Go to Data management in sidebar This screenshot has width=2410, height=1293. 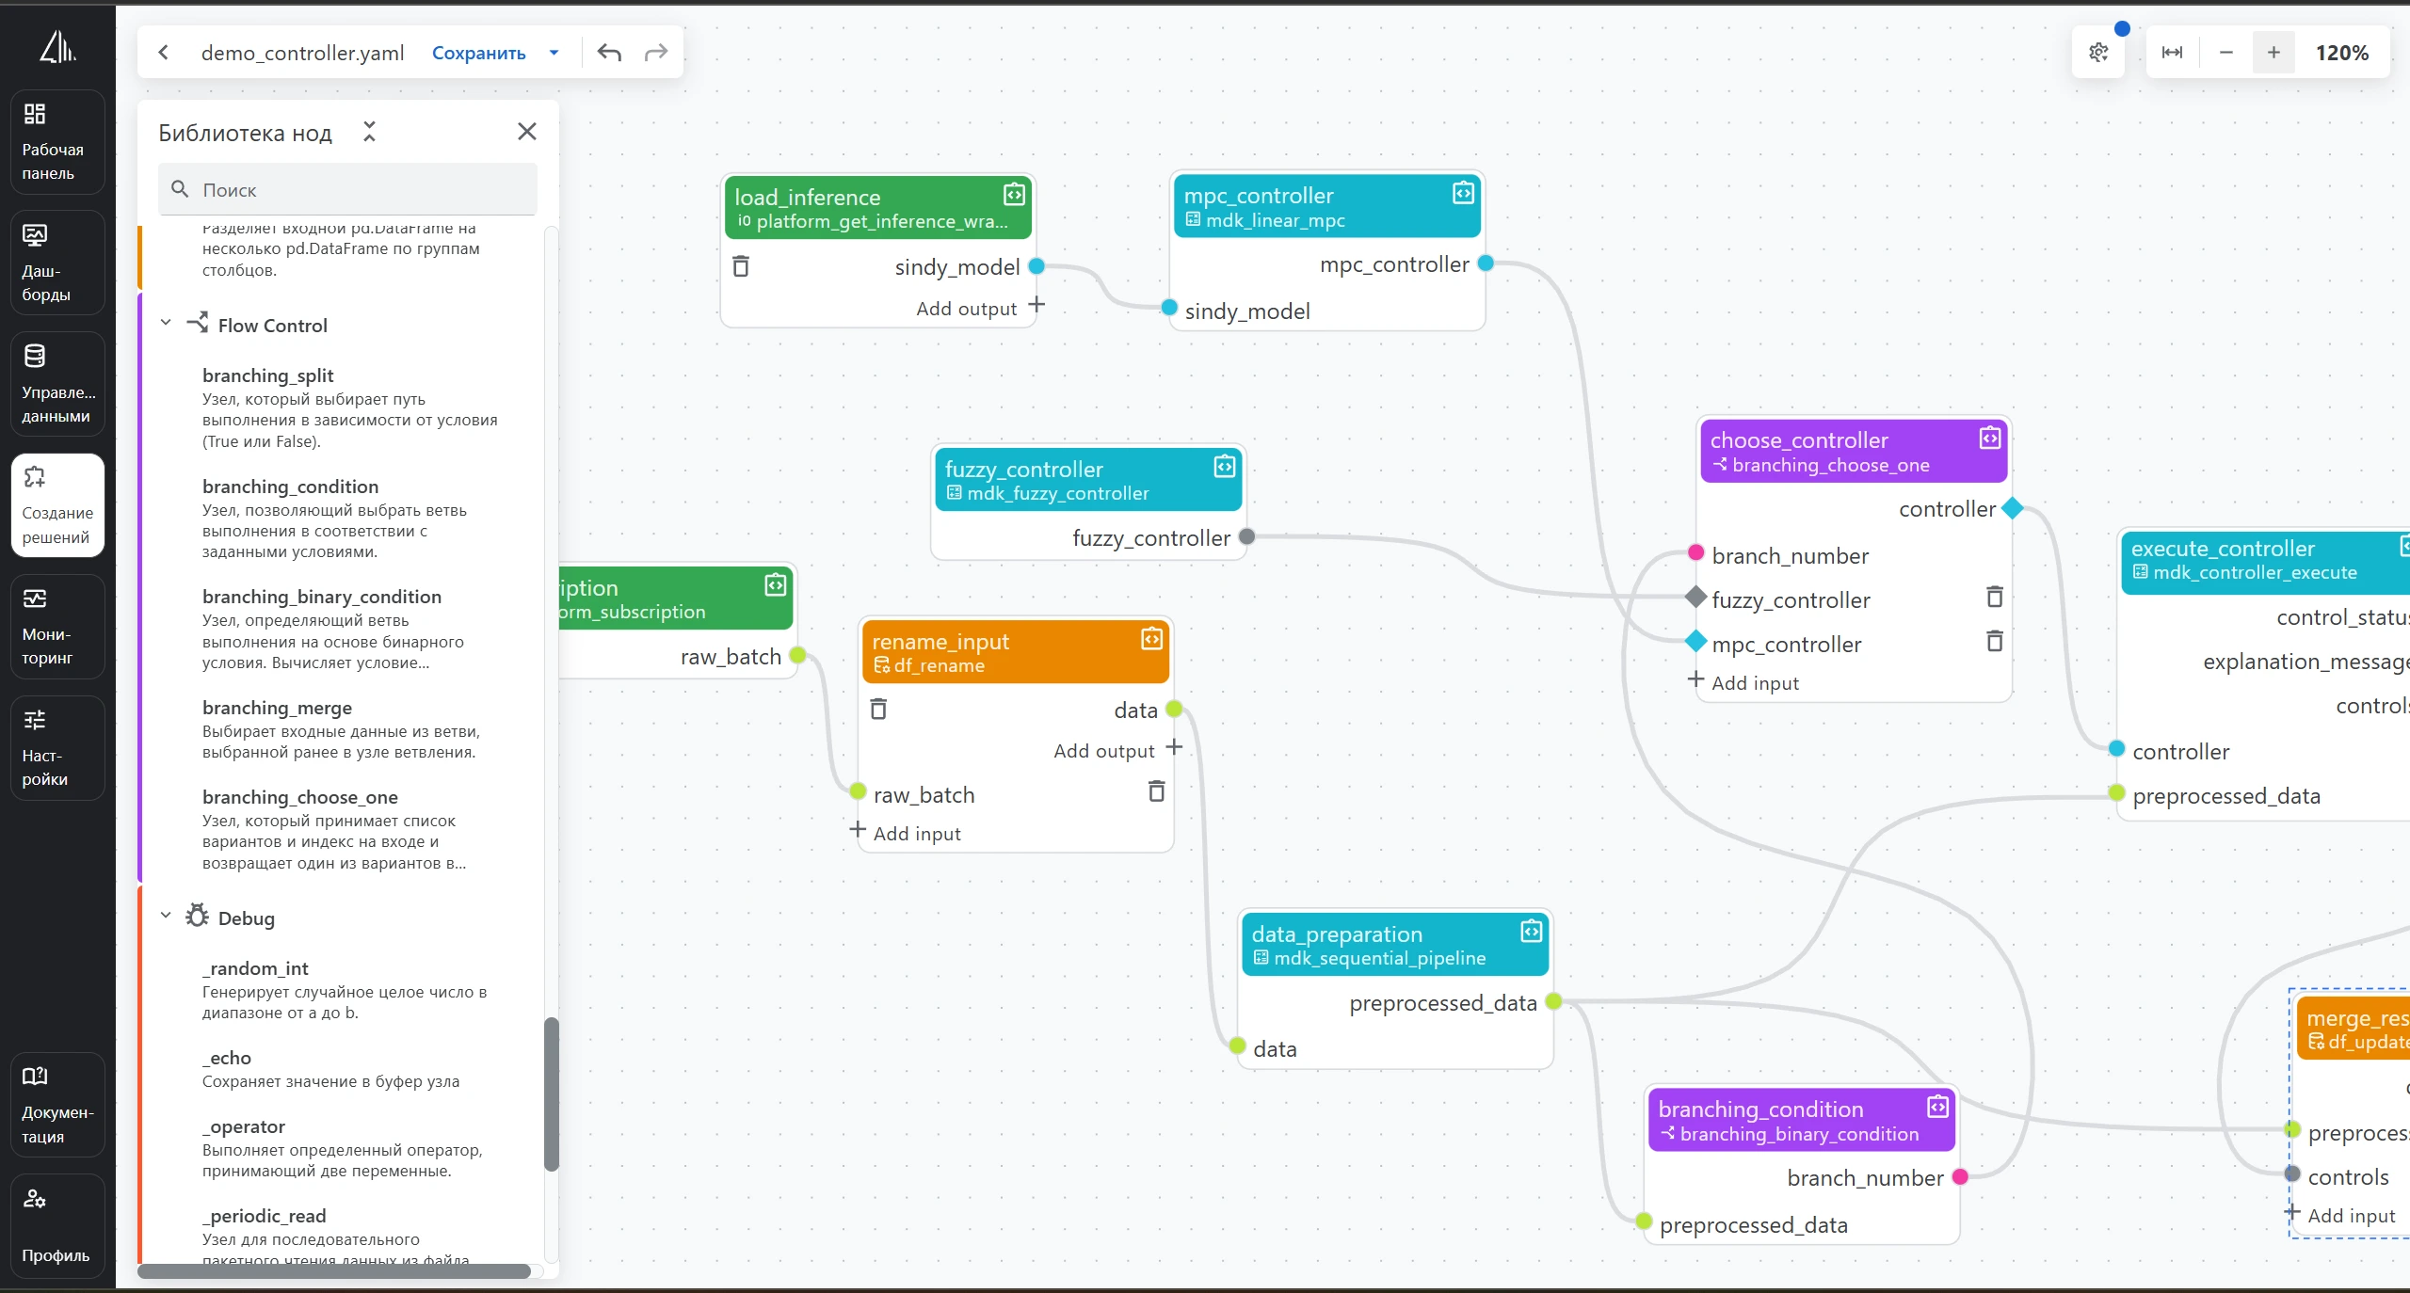click(57, 383)
